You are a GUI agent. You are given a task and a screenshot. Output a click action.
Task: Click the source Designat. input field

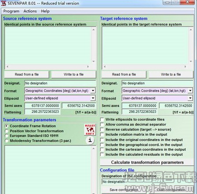coord(60,83)
